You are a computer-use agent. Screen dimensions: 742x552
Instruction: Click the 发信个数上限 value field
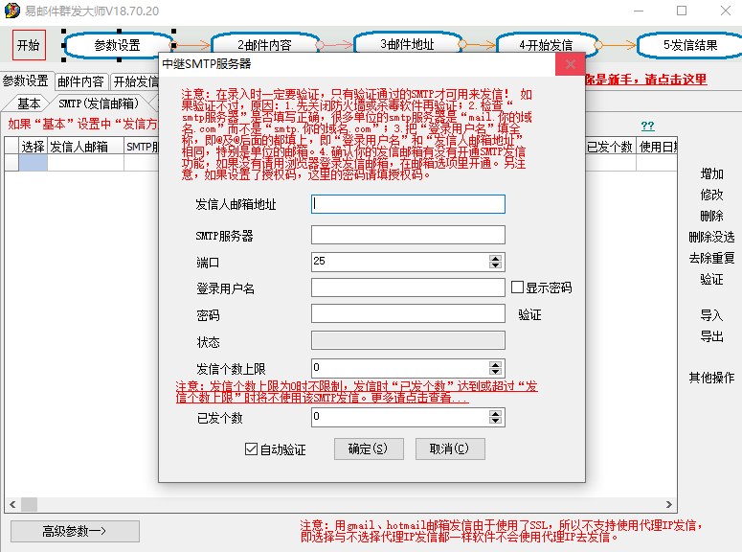(x=400, y=368)
